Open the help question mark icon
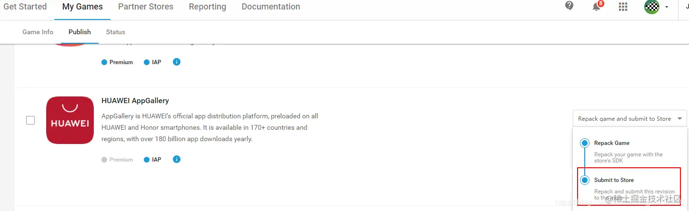 coord(569,6)
